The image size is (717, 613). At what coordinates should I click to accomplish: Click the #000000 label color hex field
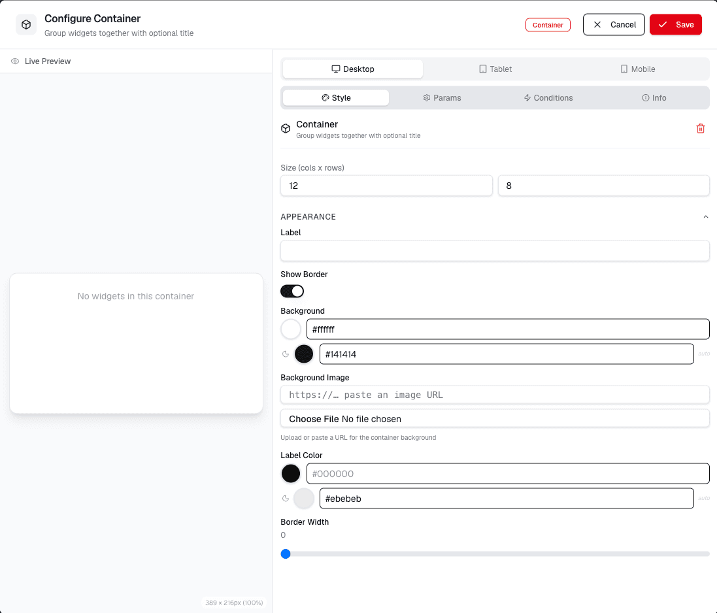click(x=508, y=474)
